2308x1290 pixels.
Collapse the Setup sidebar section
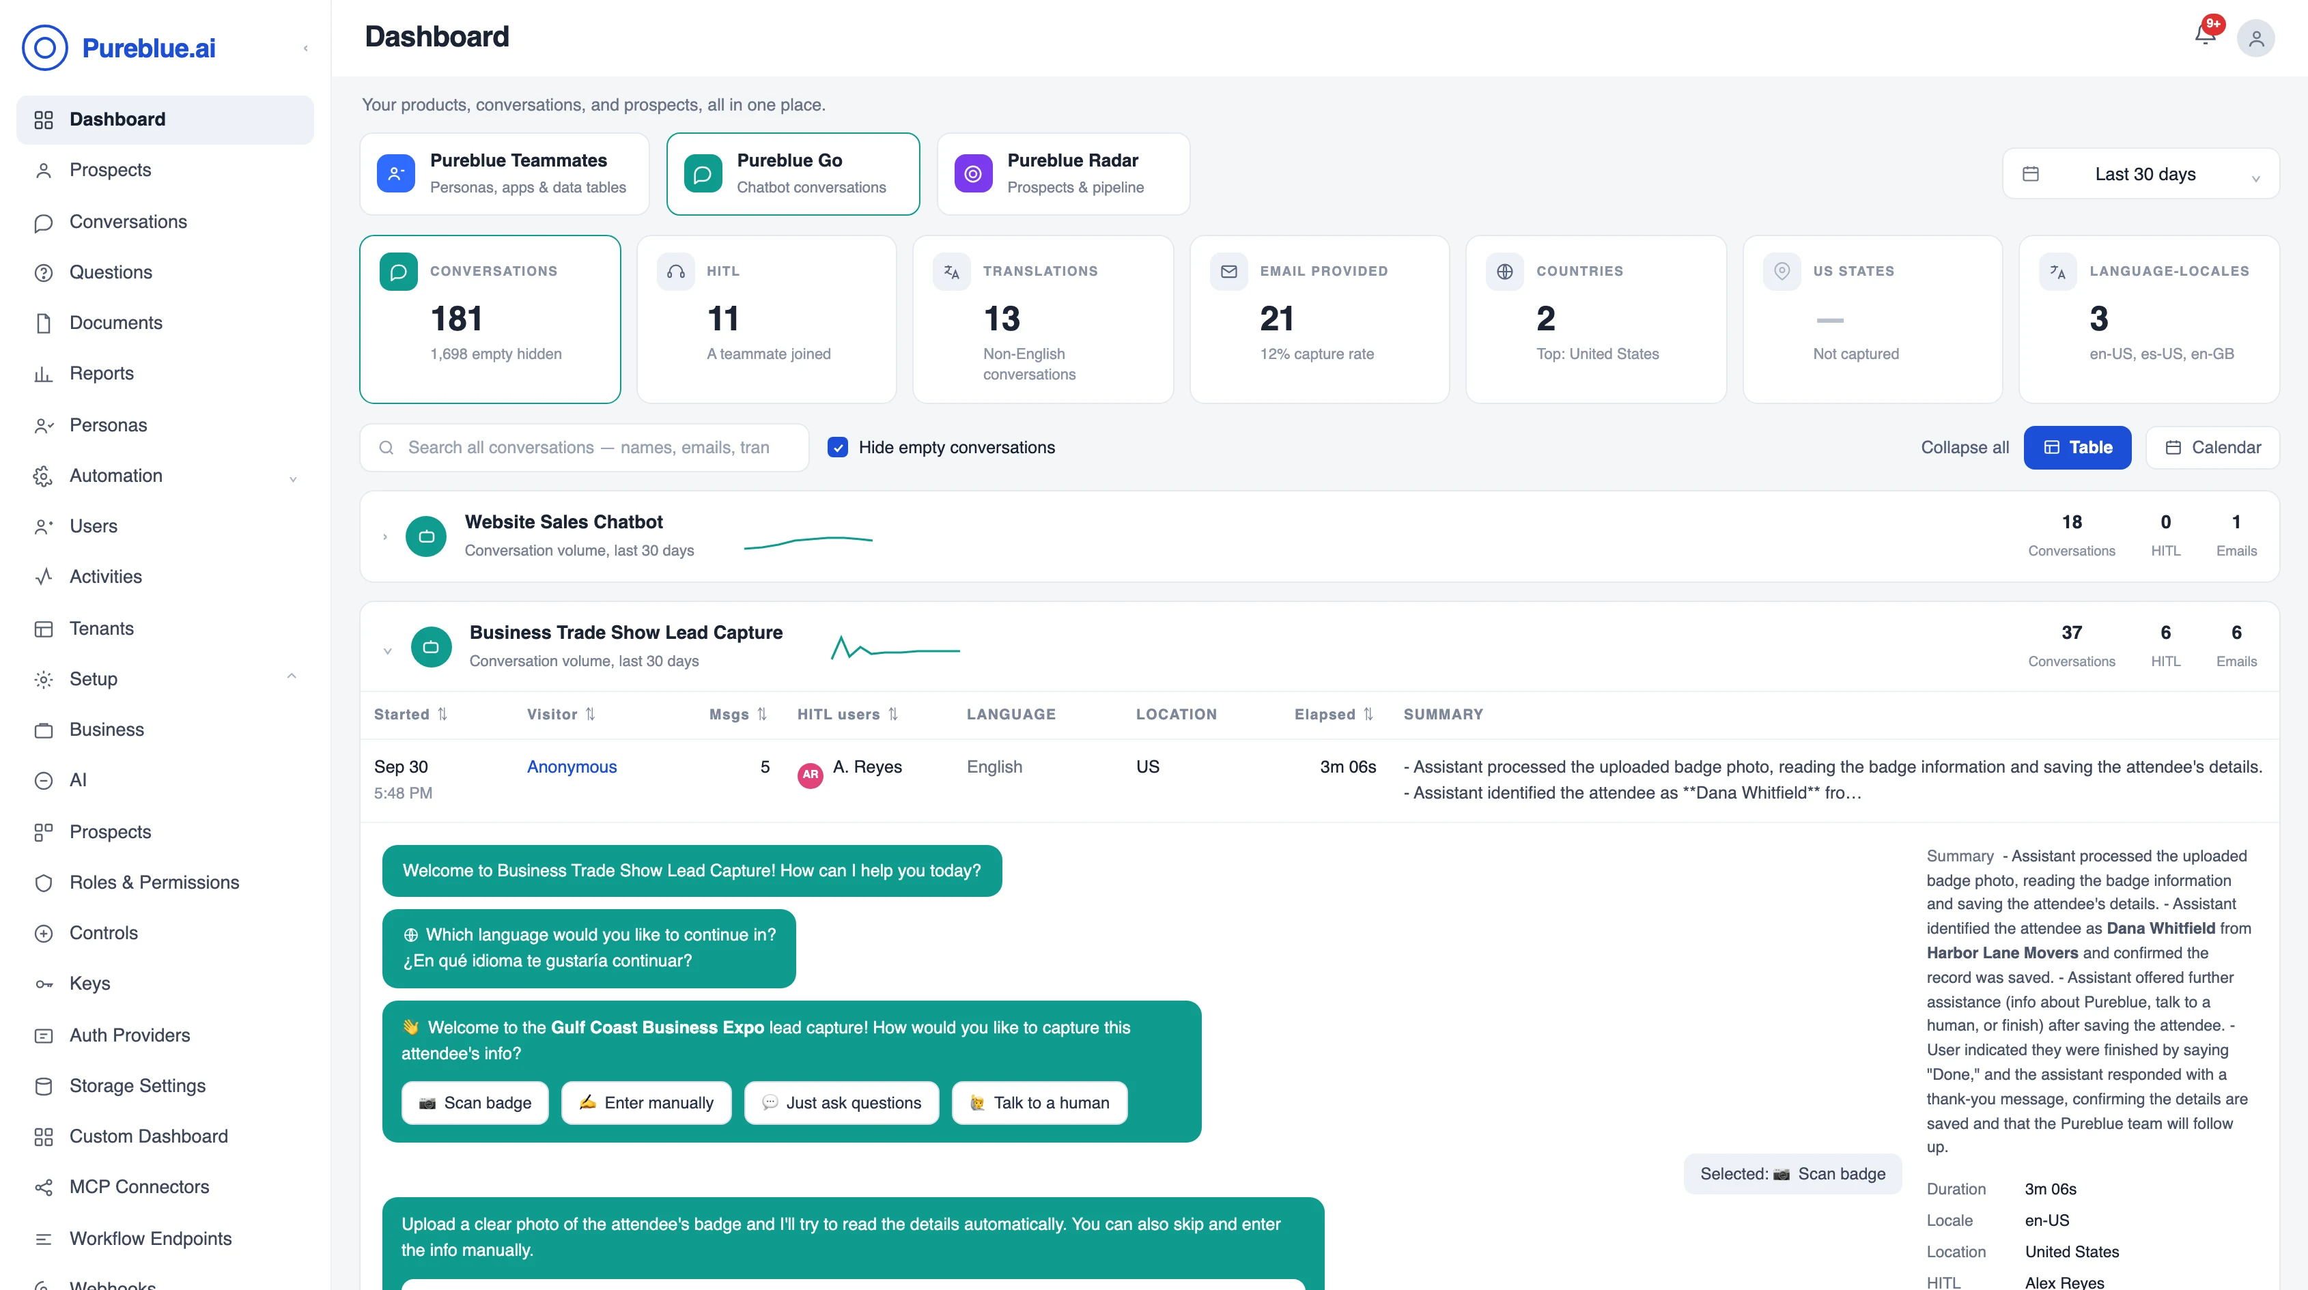292,676
